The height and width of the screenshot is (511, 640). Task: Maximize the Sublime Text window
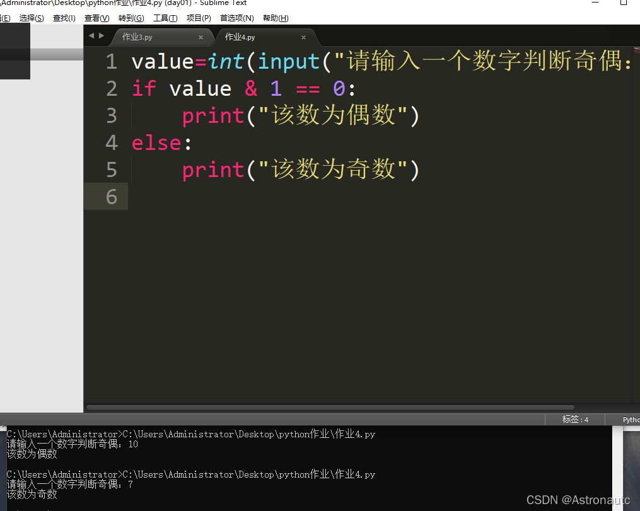pos(623,3)
